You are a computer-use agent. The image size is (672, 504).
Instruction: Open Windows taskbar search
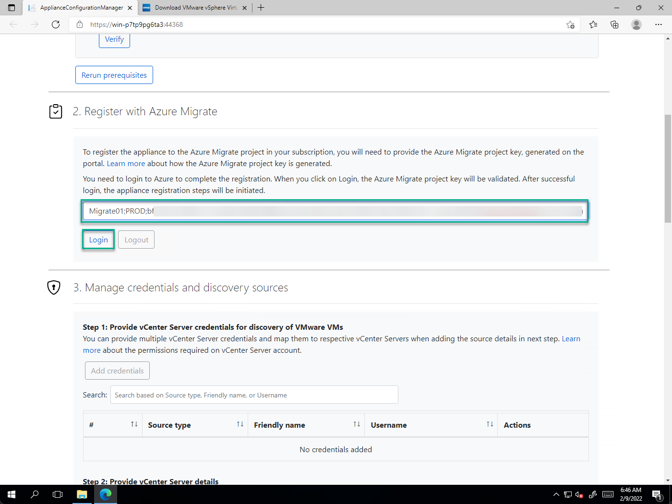tap(35, 494)
